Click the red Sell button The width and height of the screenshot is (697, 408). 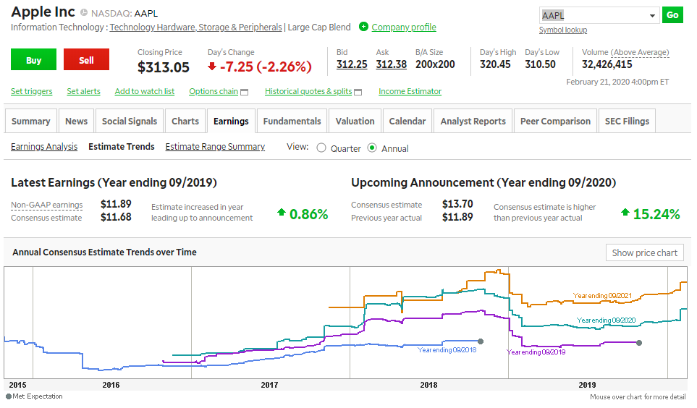(86, 59)
